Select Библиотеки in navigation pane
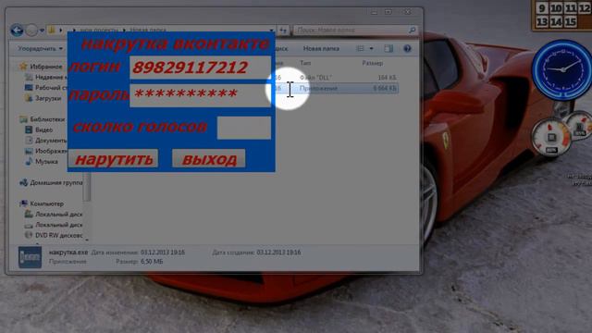 click(x=43, y=119)
